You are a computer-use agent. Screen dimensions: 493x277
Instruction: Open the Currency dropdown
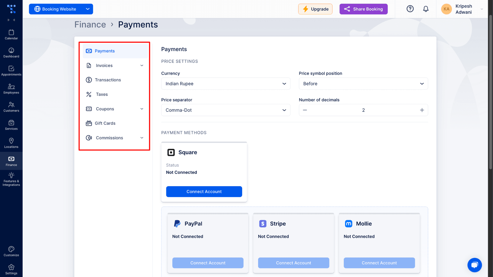(226, 84)
